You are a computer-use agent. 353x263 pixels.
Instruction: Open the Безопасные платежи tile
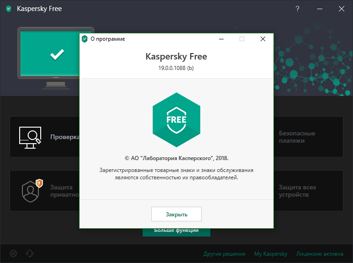309,137
